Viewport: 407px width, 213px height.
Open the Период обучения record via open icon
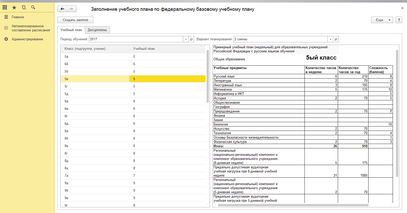[x=191, y=39]
